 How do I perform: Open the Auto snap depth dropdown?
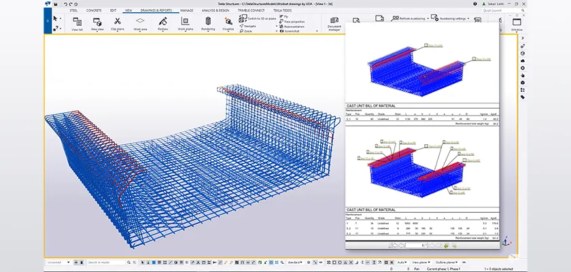click(x=402, y=262)
